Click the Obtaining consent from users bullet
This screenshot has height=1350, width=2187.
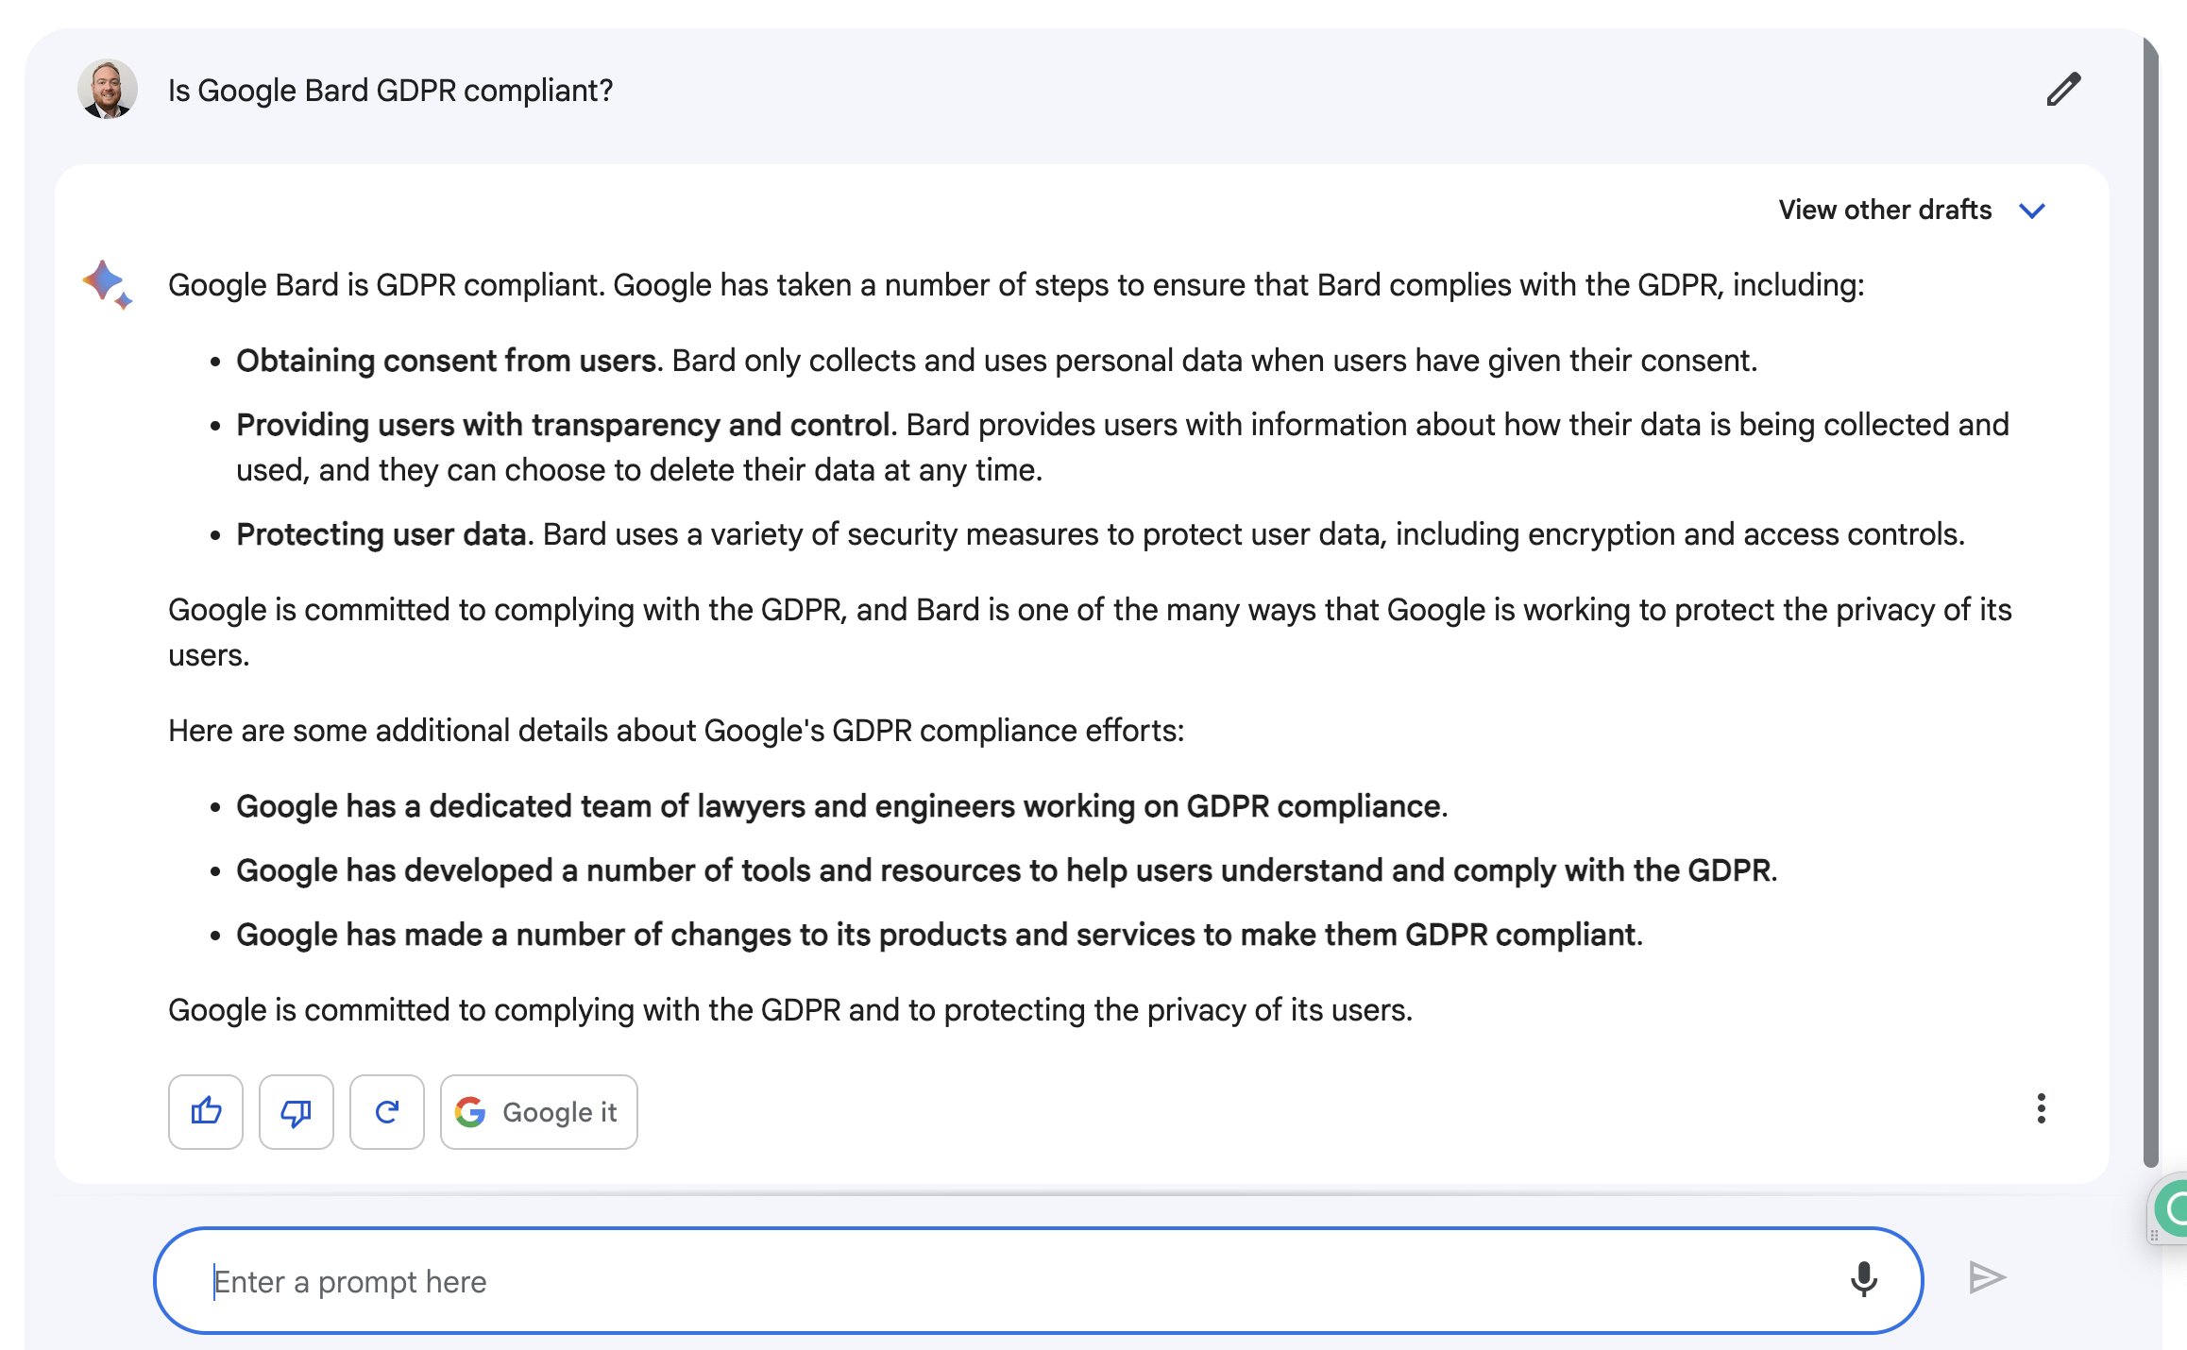pyautogui.click(x=996, y=361)
